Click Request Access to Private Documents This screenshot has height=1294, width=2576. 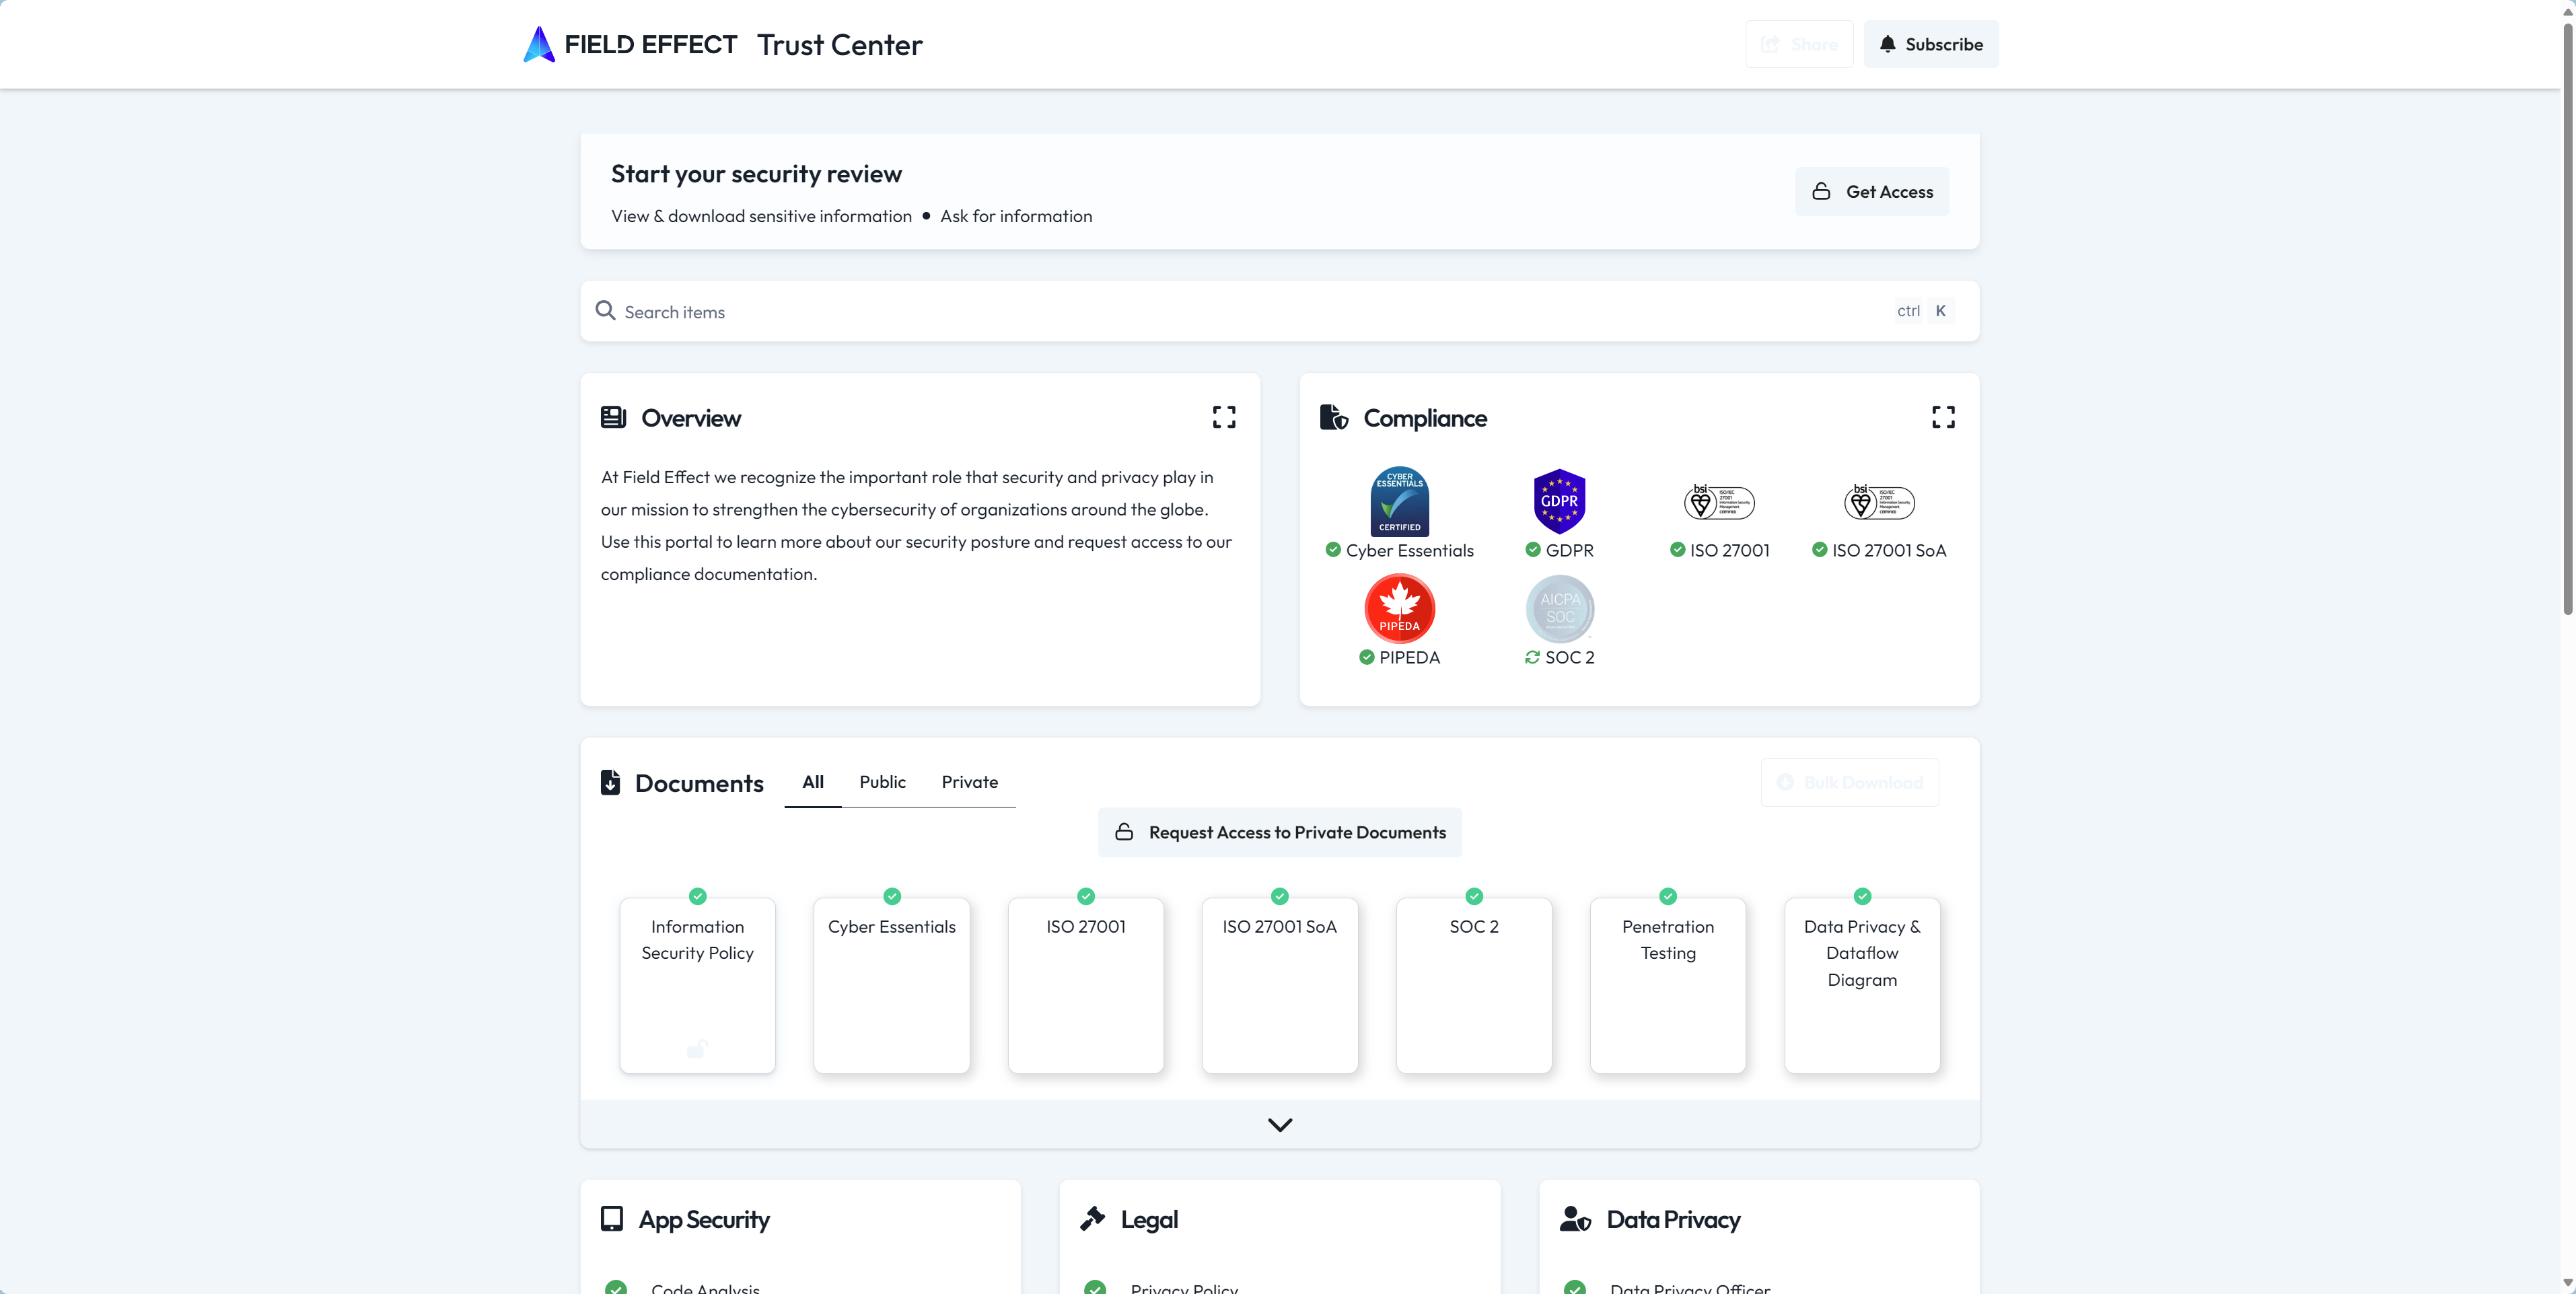point(1279,832)
